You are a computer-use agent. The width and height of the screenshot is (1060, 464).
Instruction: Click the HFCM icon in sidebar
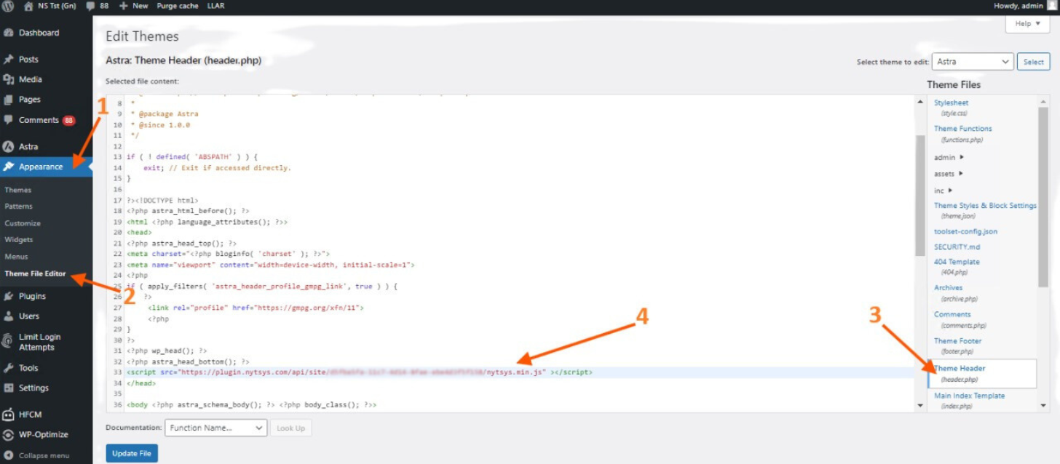pyautogui.click(x=9, y=415)
